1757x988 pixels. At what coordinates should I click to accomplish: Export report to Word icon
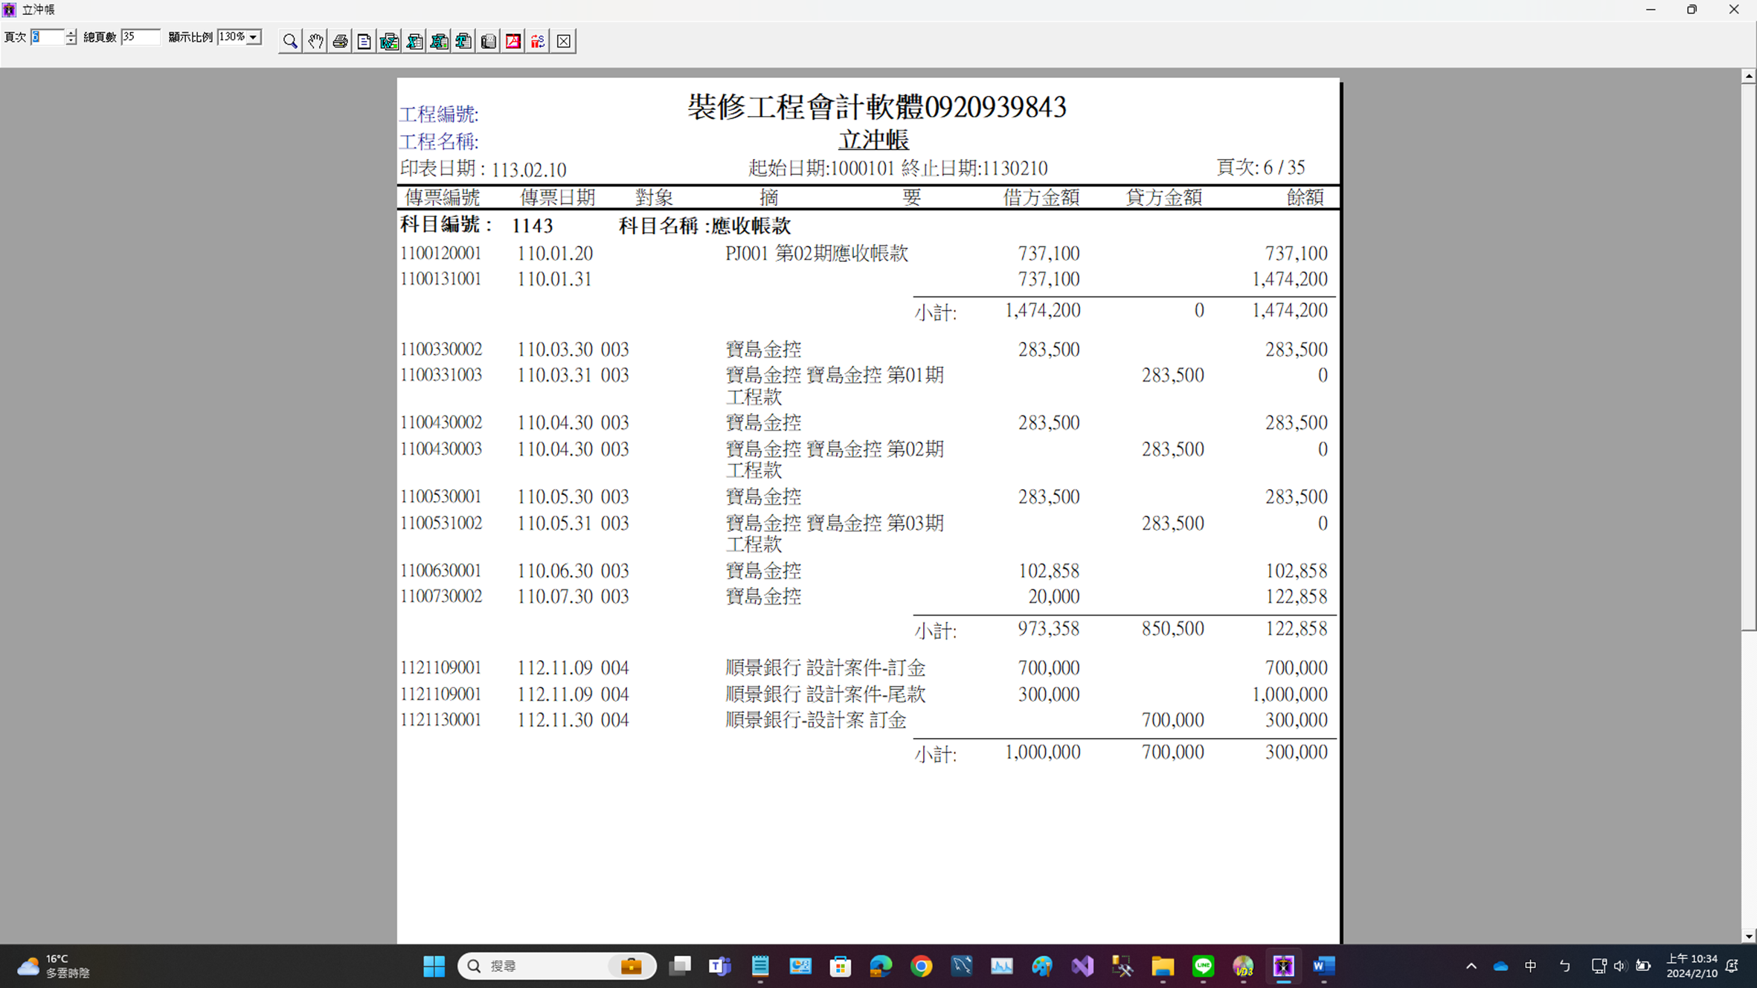tap(389, 42)
